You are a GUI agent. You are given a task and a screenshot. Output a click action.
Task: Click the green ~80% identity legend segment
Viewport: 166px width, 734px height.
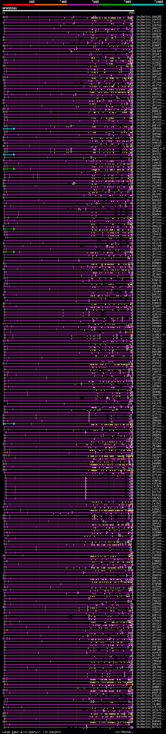tap(115, 5)
